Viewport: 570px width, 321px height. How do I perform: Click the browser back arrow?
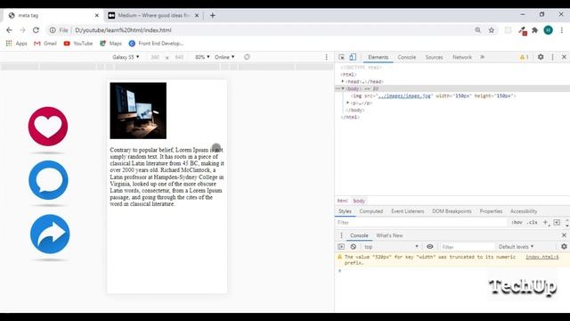coord(9,30)
